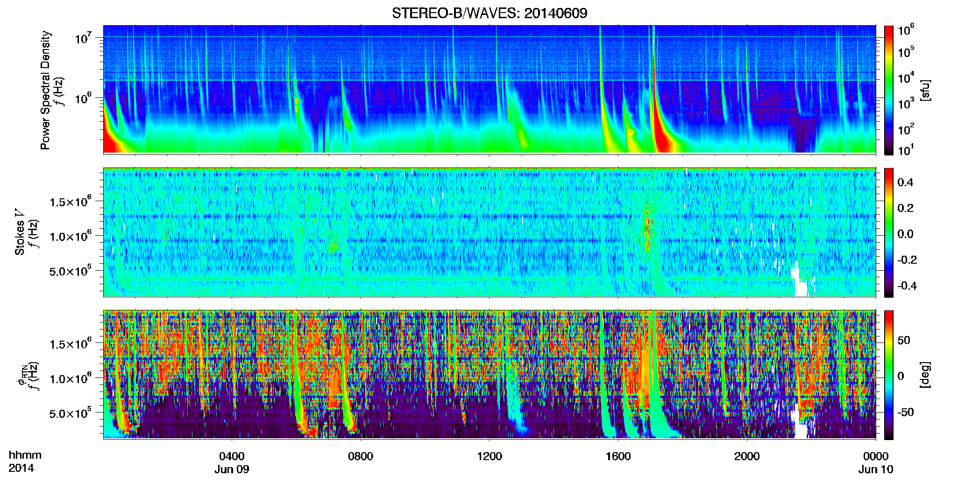Click the phi RTN angle colorbar
Image resolution: width=979 pixels, height=504 pixels.
coord(889,375)
